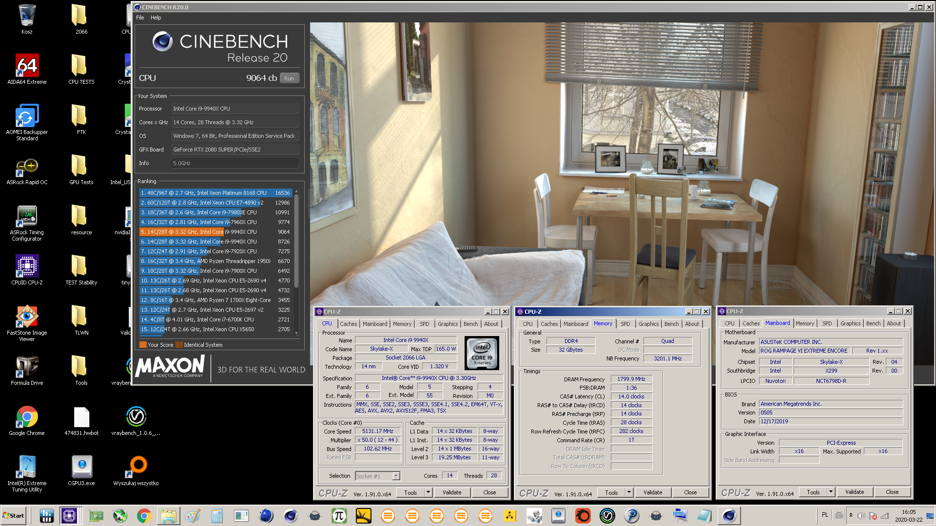The height and width of the screenshot is (526, 936).
Task: Open Google Chrome desktop icon
Action: [x=27, y=421]
